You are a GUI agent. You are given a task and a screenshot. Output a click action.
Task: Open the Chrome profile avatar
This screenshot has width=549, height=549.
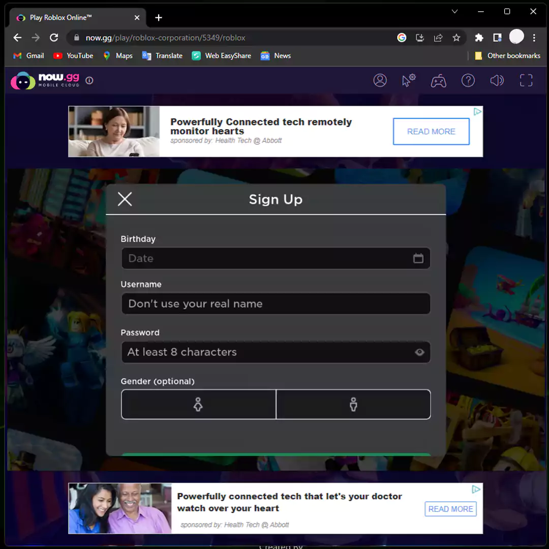516,37
